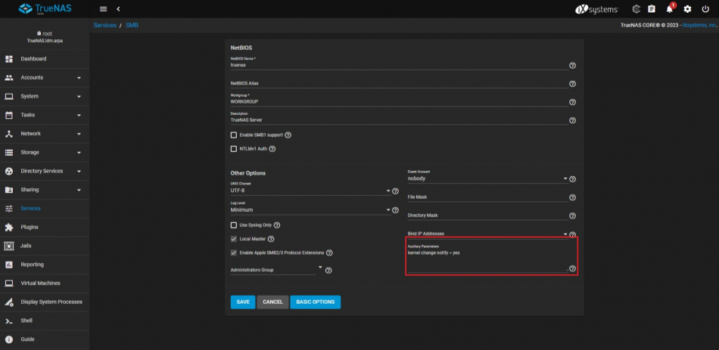Click the TrueCommand layers icon
The image size is (719, 350).
point(636,9)
